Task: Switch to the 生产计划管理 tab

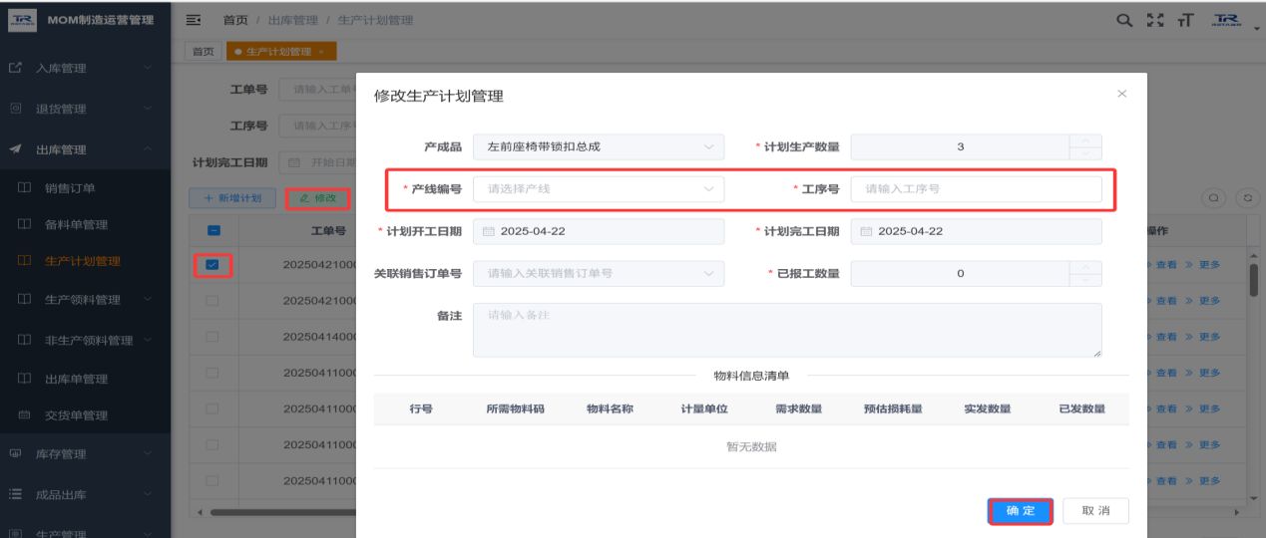Action: click(279, 52)
